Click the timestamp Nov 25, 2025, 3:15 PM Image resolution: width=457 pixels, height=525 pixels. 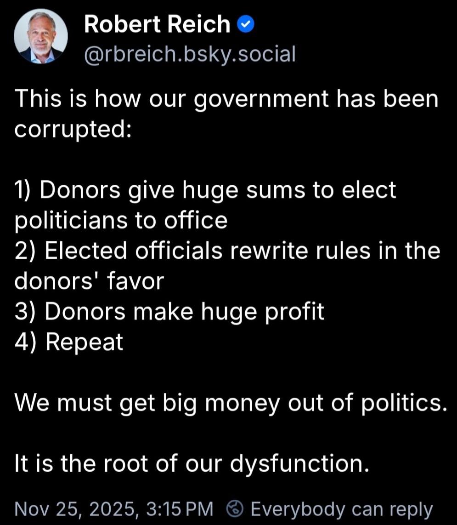113,508
